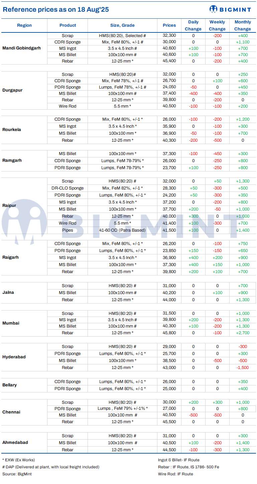Click the BigMint logo icon in the header

click(214, 9)
